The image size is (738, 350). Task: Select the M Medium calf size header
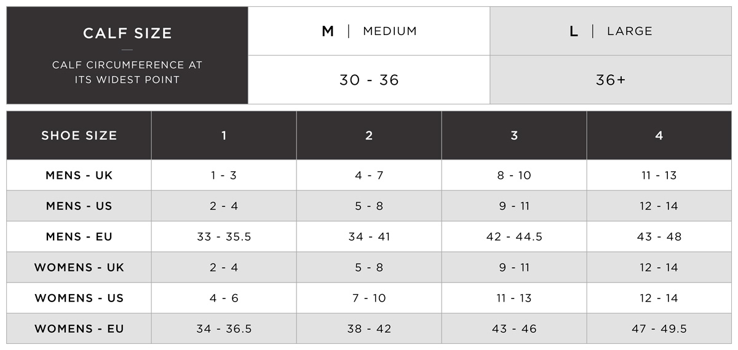click(x=369, y=31)
